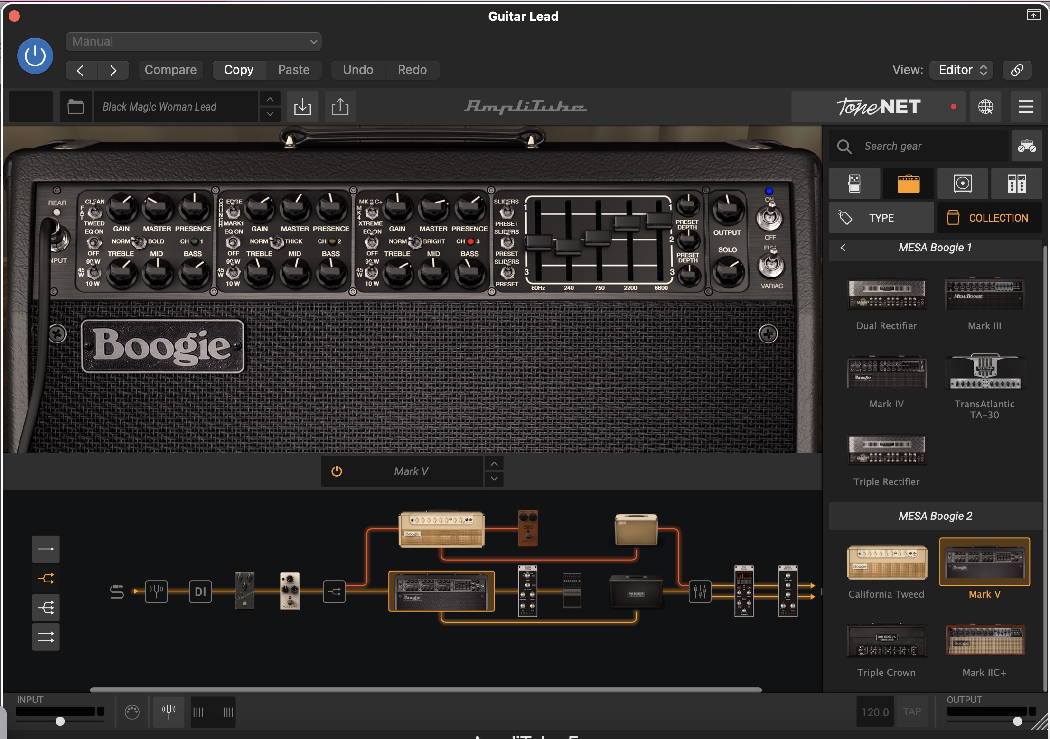Select the splitter block in chain
The width and height of the screenshot is (1050, 739).
coord(334,591)
